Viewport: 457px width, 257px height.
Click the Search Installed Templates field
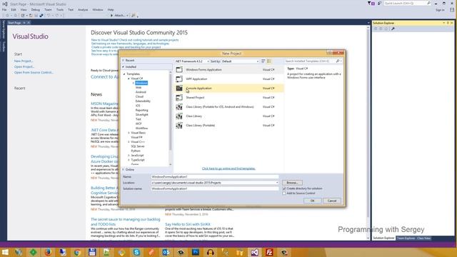[x=309, y=61]
